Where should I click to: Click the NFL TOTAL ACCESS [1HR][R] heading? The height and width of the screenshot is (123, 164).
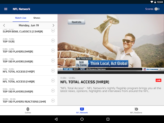pos(85,82)
